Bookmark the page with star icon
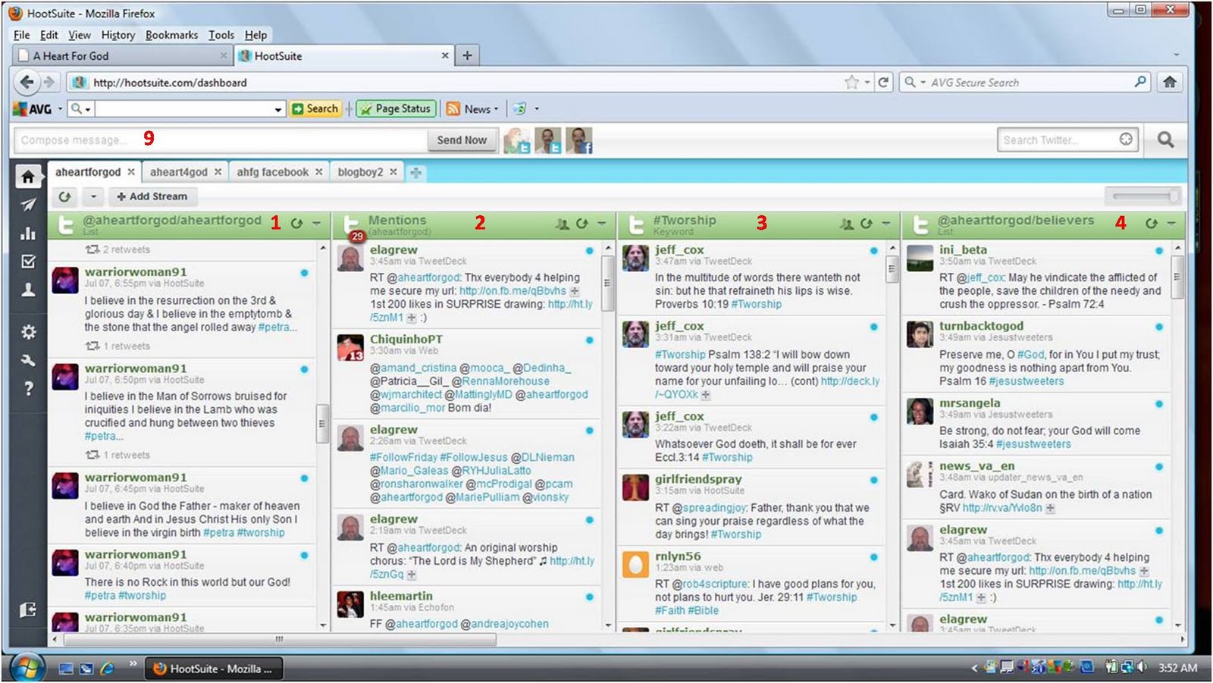This screenshot has width=1213, height=683. 851,82
